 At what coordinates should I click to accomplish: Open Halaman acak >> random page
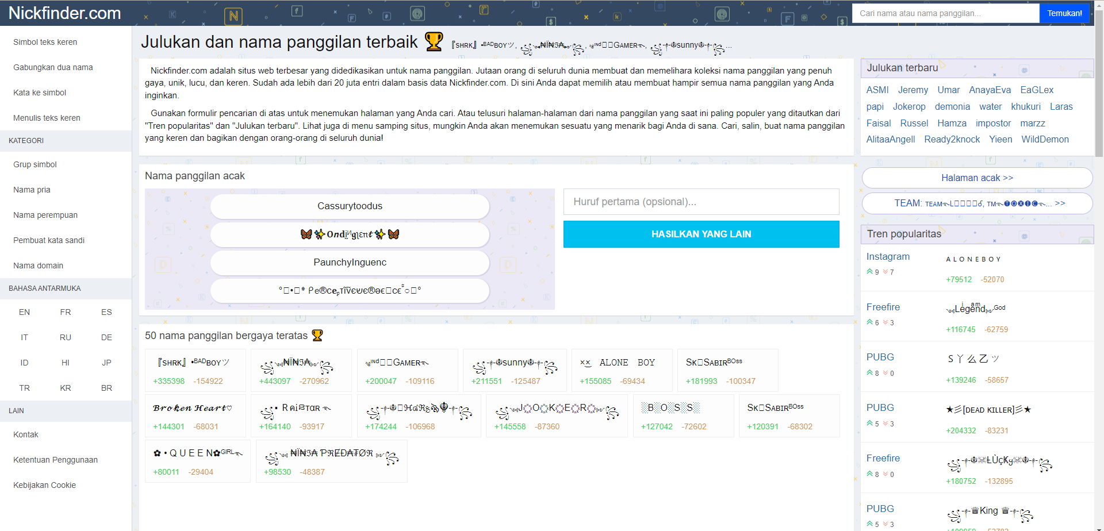point(976,178)
